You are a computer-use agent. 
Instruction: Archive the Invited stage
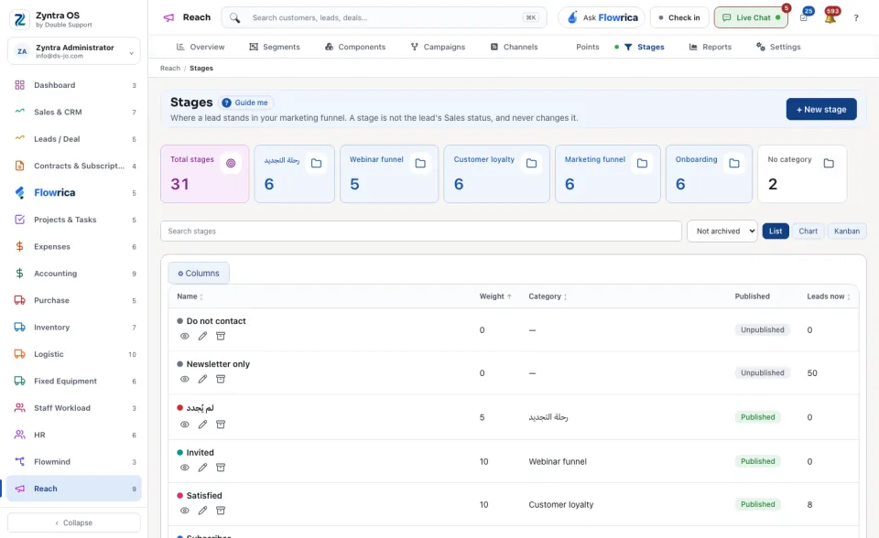(221, 468)
